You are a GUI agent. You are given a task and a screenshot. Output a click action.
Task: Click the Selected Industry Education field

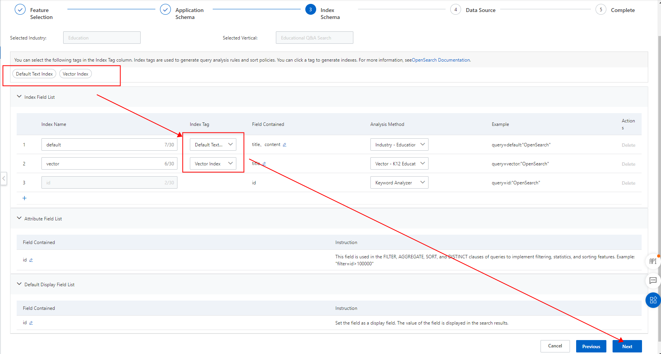tap(102, 38)
